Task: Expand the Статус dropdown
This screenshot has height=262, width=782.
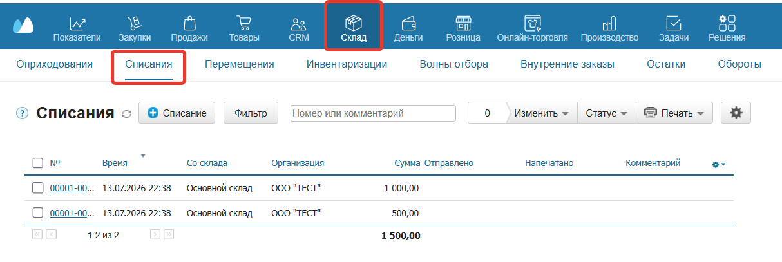Action: [606, 113]
